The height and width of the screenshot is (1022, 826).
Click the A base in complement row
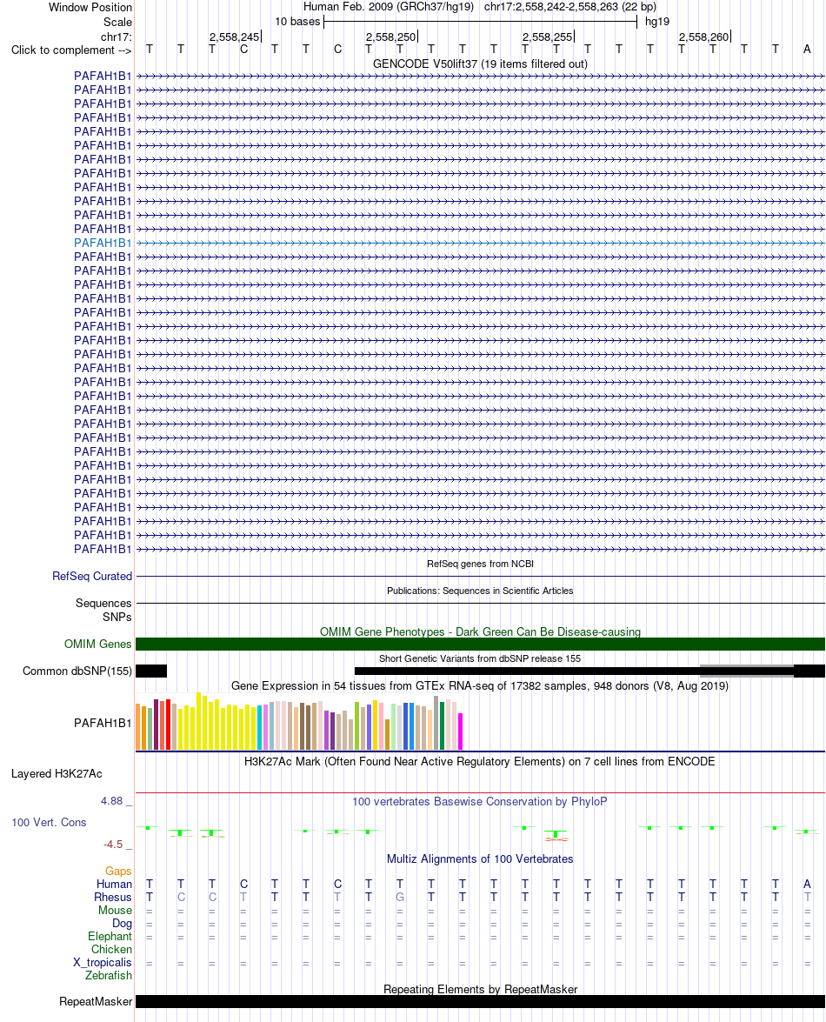[x=807, y=49]
